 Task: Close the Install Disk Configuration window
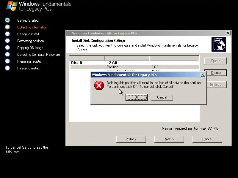tap(228, 33)
